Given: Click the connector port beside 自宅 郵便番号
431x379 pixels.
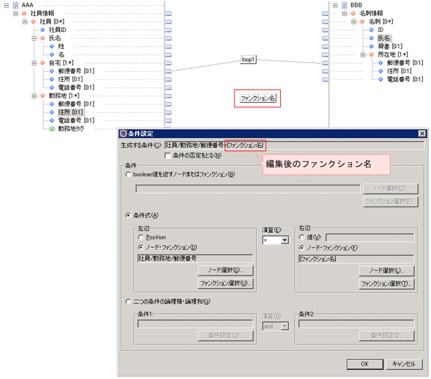Looking at the screenshot, I should coord(168,71).
